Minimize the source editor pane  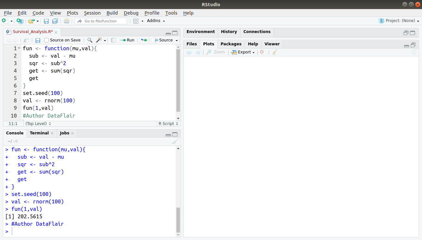pos(168,33)
